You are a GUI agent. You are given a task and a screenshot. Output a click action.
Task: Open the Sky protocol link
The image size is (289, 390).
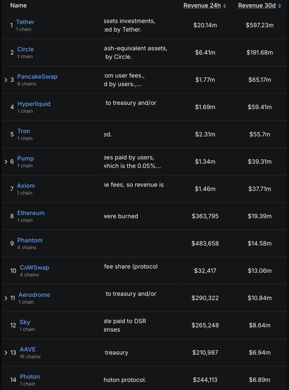[25, 322]
